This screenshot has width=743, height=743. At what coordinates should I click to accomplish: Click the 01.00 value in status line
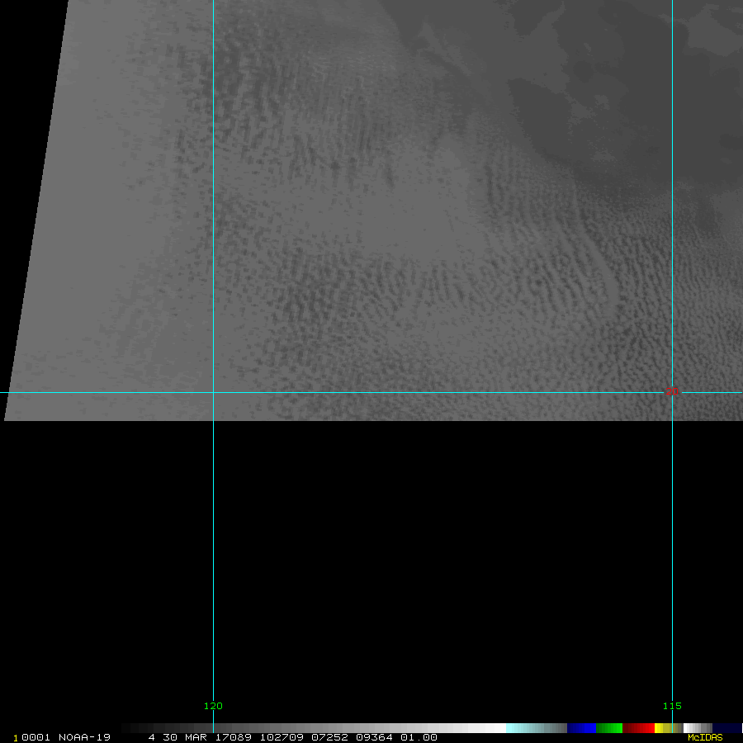[x=419, y=737]
